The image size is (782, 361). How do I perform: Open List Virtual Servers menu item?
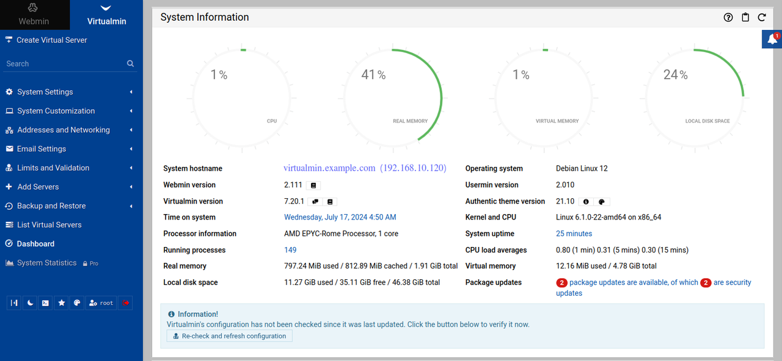[x=49, y=225]
